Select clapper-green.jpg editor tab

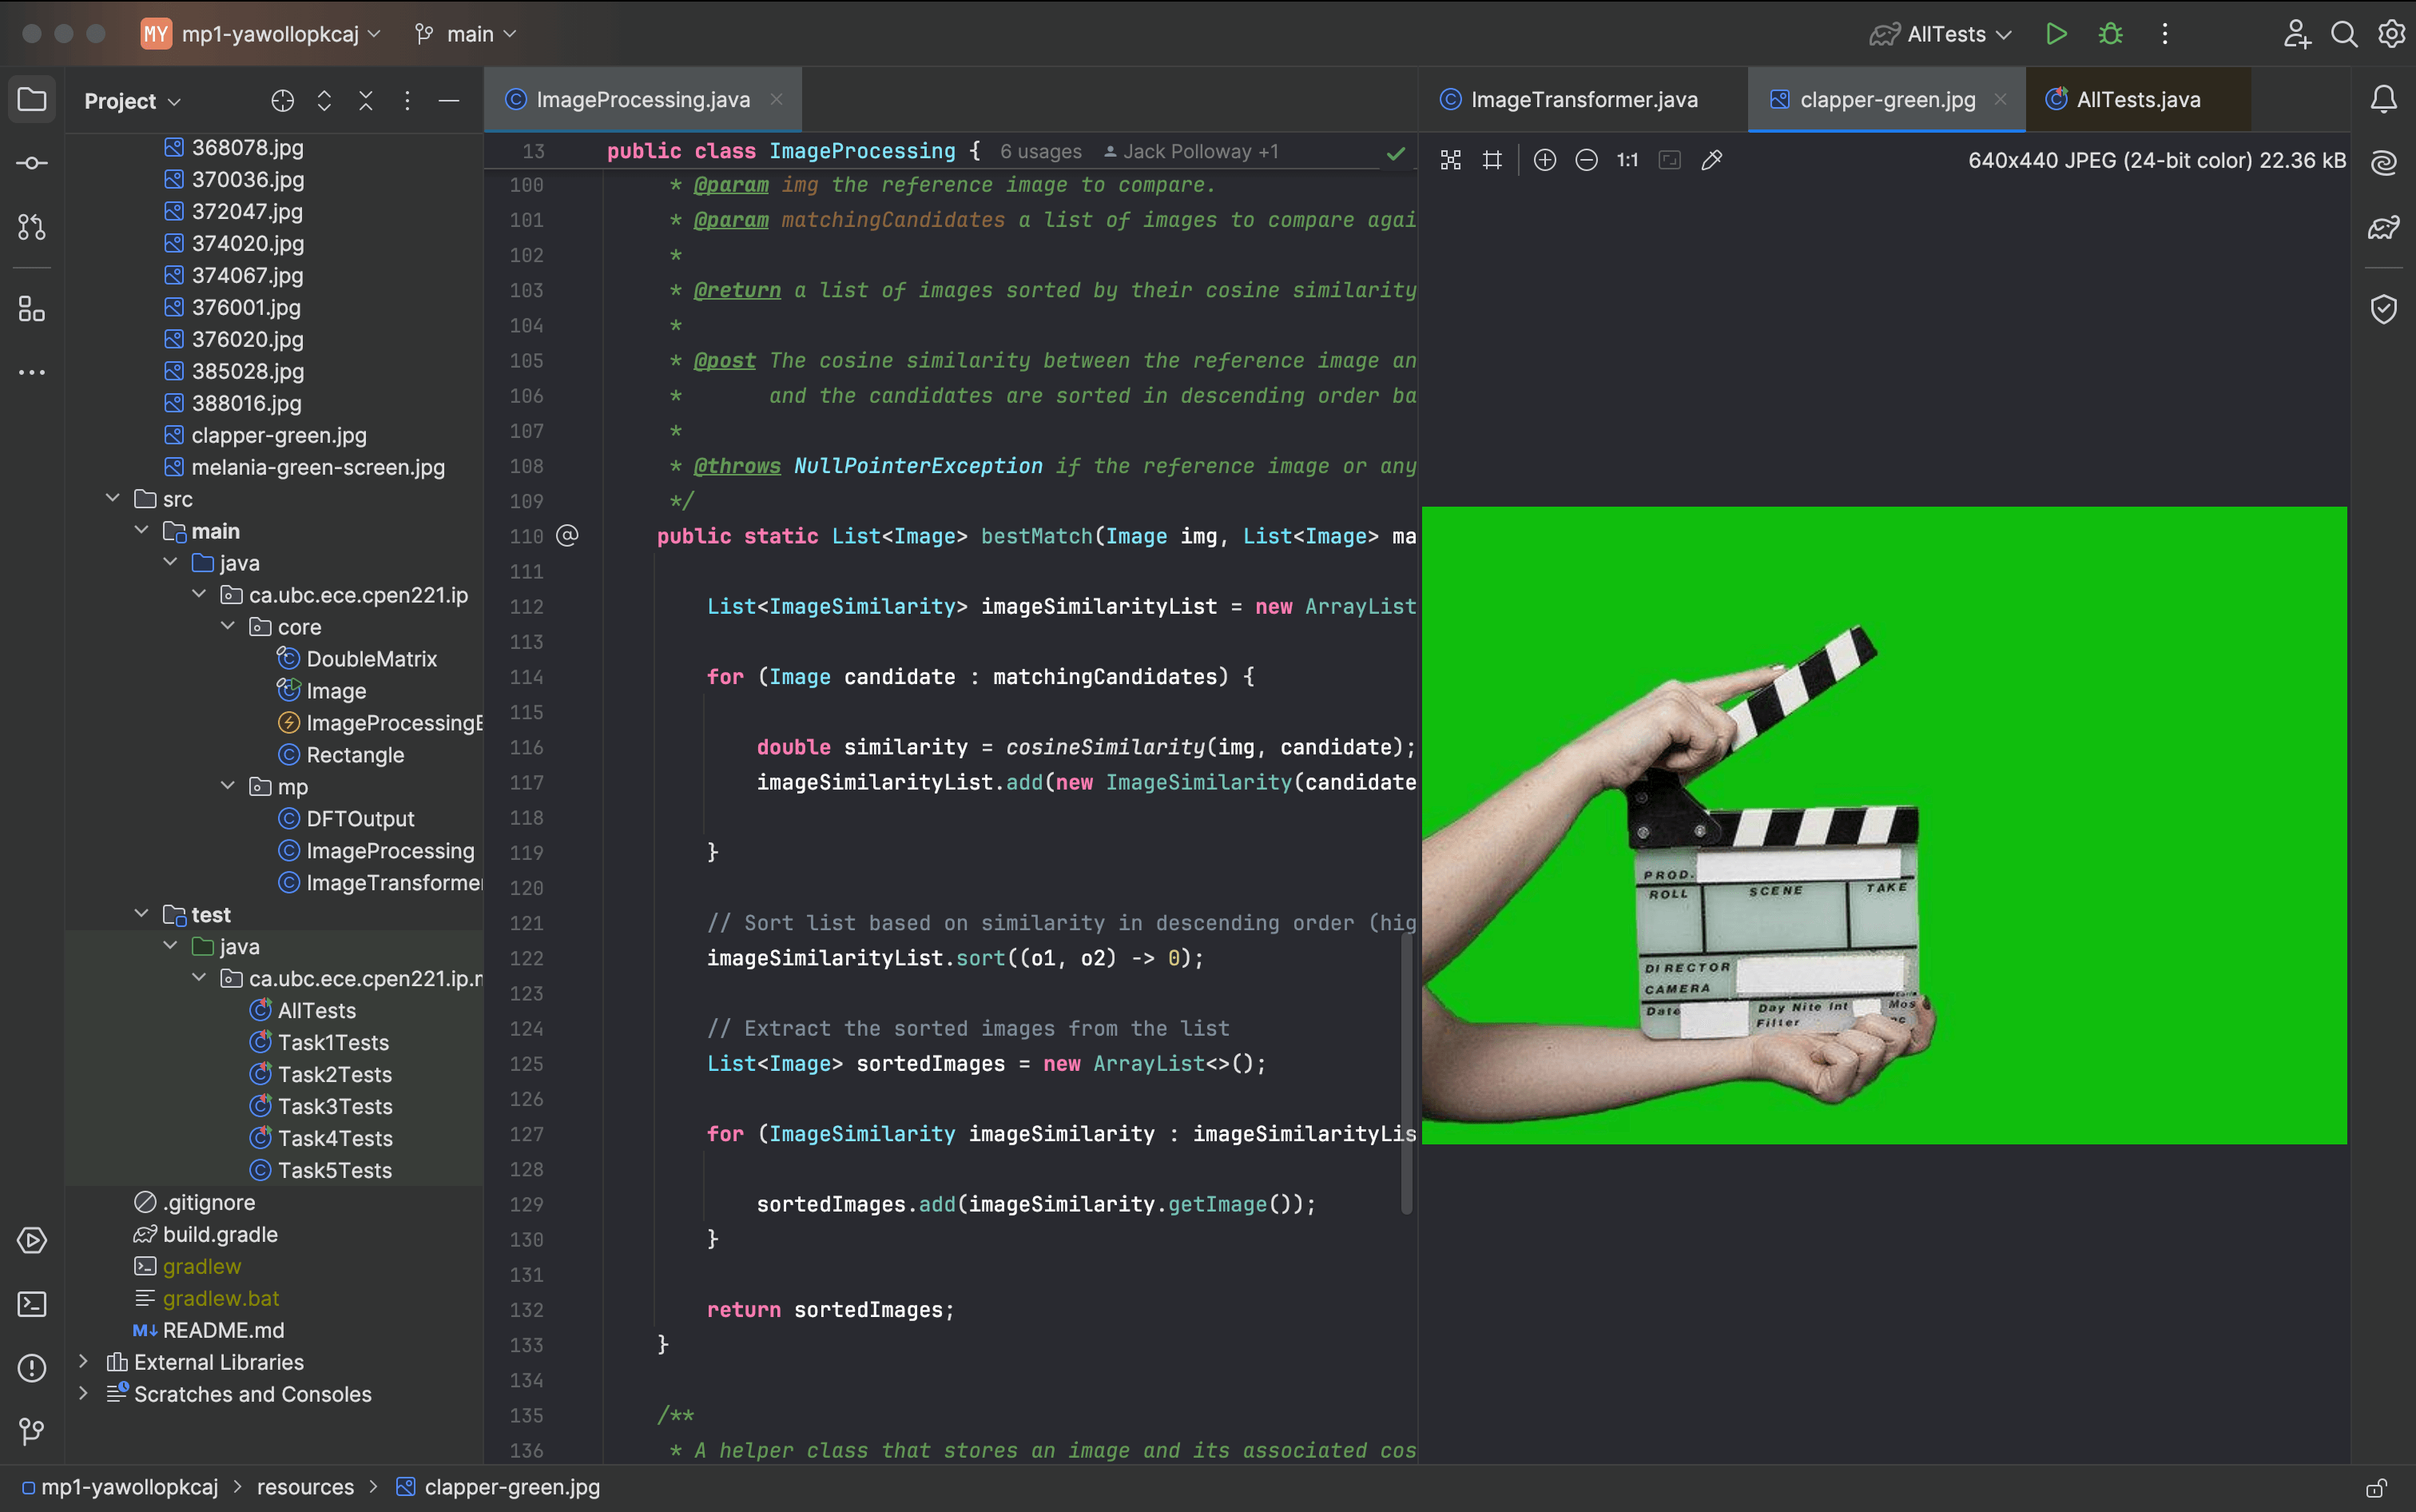pos(1887,99)
